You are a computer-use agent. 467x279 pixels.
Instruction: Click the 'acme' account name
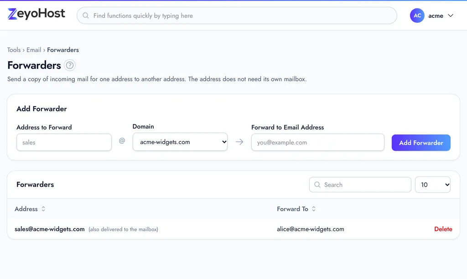pyautogui.click(x=436, y=16)
